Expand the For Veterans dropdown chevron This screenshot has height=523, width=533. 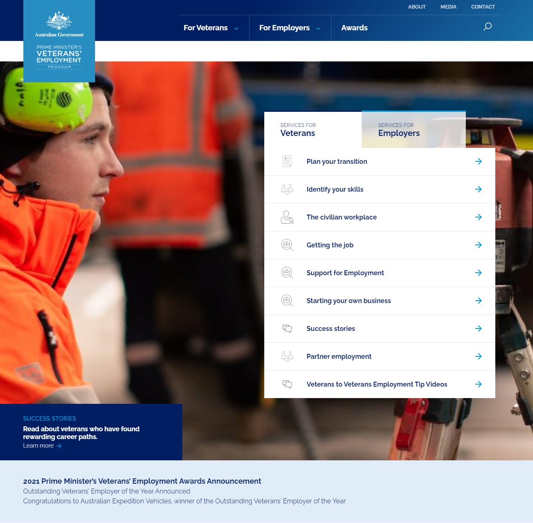coord(236,28)
